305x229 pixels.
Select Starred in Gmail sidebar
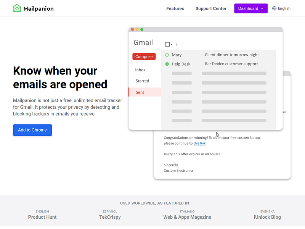coord(142,81)
